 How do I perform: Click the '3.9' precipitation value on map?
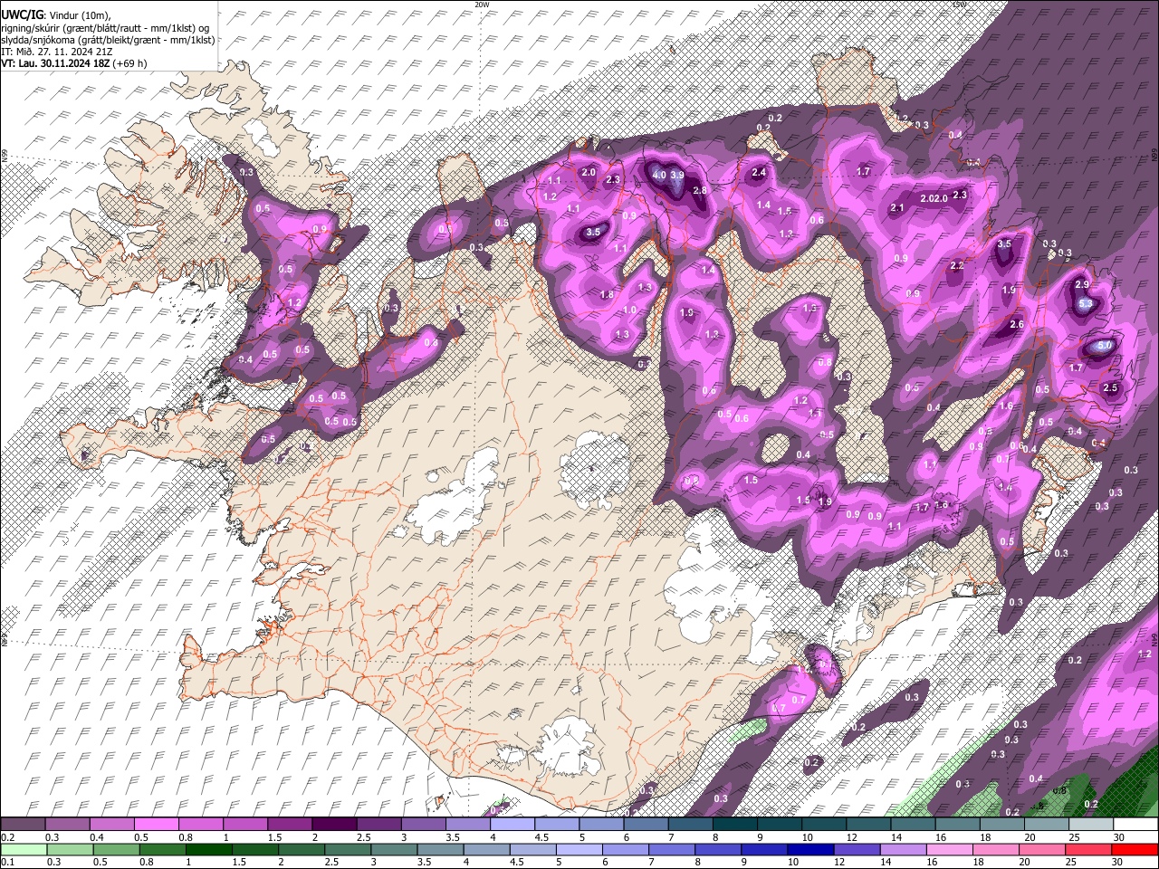pyautogui.click(x=676, y=175)
